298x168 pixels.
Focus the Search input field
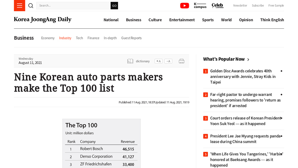point(73,6)
